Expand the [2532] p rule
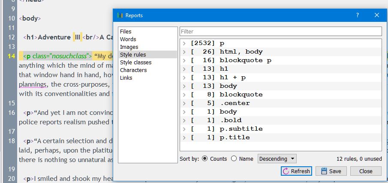Screen dimensions: 388x183 pyautogui.click(x=184, y=43)
